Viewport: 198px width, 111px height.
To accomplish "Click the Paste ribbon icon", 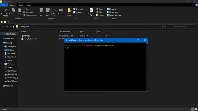I will [19, 10].
